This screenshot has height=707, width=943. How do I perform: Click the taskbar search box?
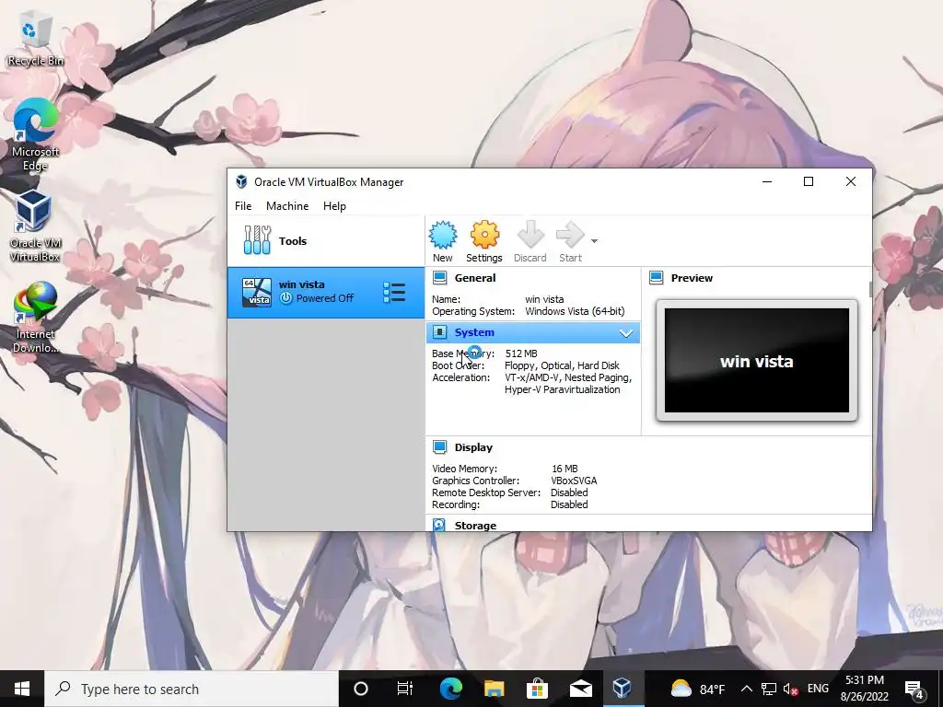[192, 689]
